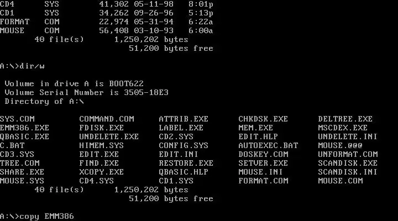The height and width of the screenshot is (221, 398).
Task: Click FDISK.EXE in the directory listing
Action: tap(102, 128)
